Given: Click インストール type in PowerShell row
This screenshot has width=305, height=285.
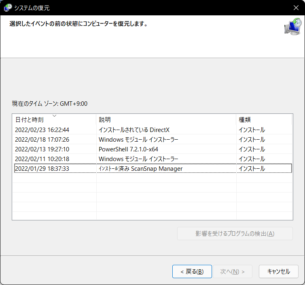Looking at the screenshot, I should coord(252,149).
